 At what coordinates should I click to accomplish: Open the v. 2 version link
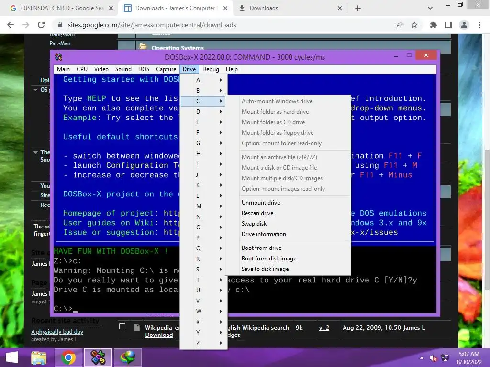click(x=324, y=328)
